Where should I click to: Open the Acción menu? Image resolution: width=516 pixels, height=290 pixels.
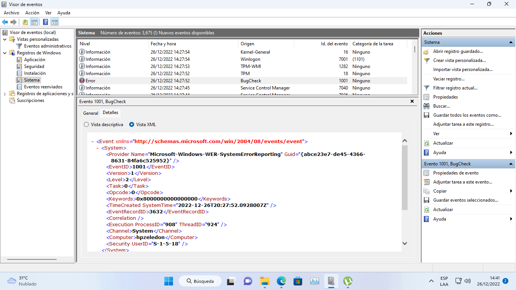coord(32,13)
